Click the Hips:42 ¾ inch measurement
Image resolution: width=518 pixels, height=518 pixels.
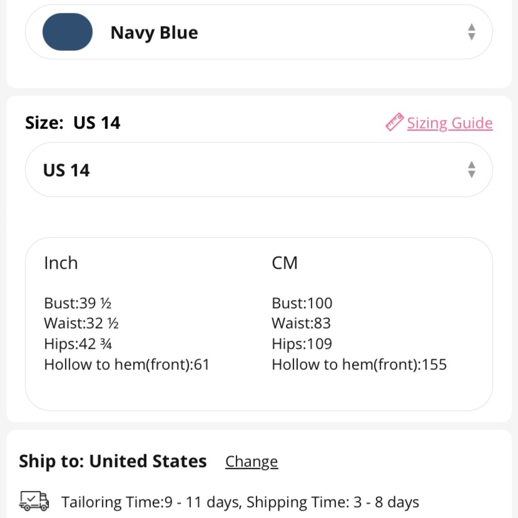click(x=78, y=344)
